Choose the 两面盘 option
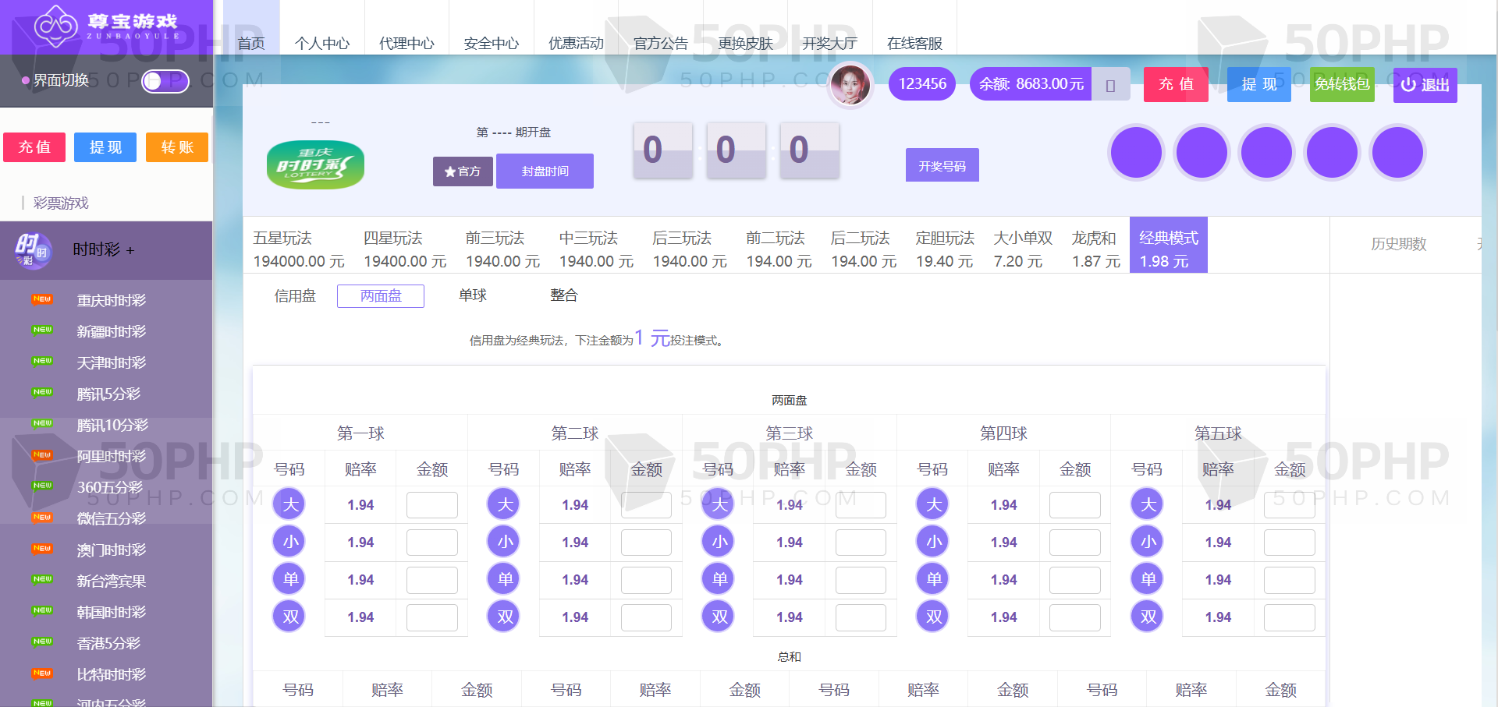Viewport: 1498px width, 707px height. click(x=381, y=296)
